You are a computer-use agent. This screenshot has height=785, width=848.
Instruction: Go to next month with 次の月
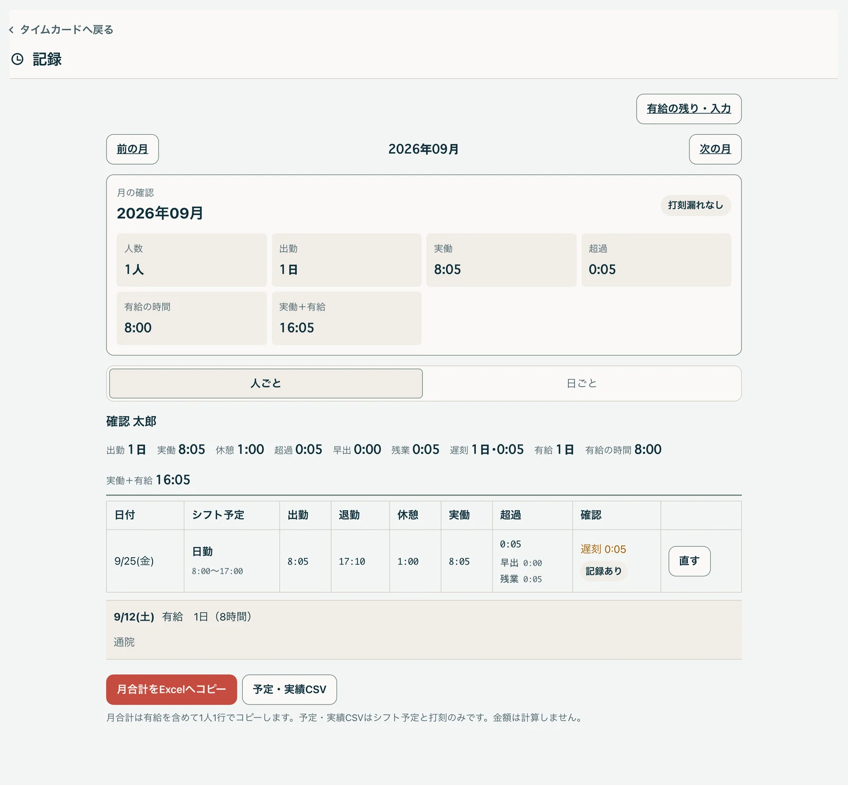[715, 149]
